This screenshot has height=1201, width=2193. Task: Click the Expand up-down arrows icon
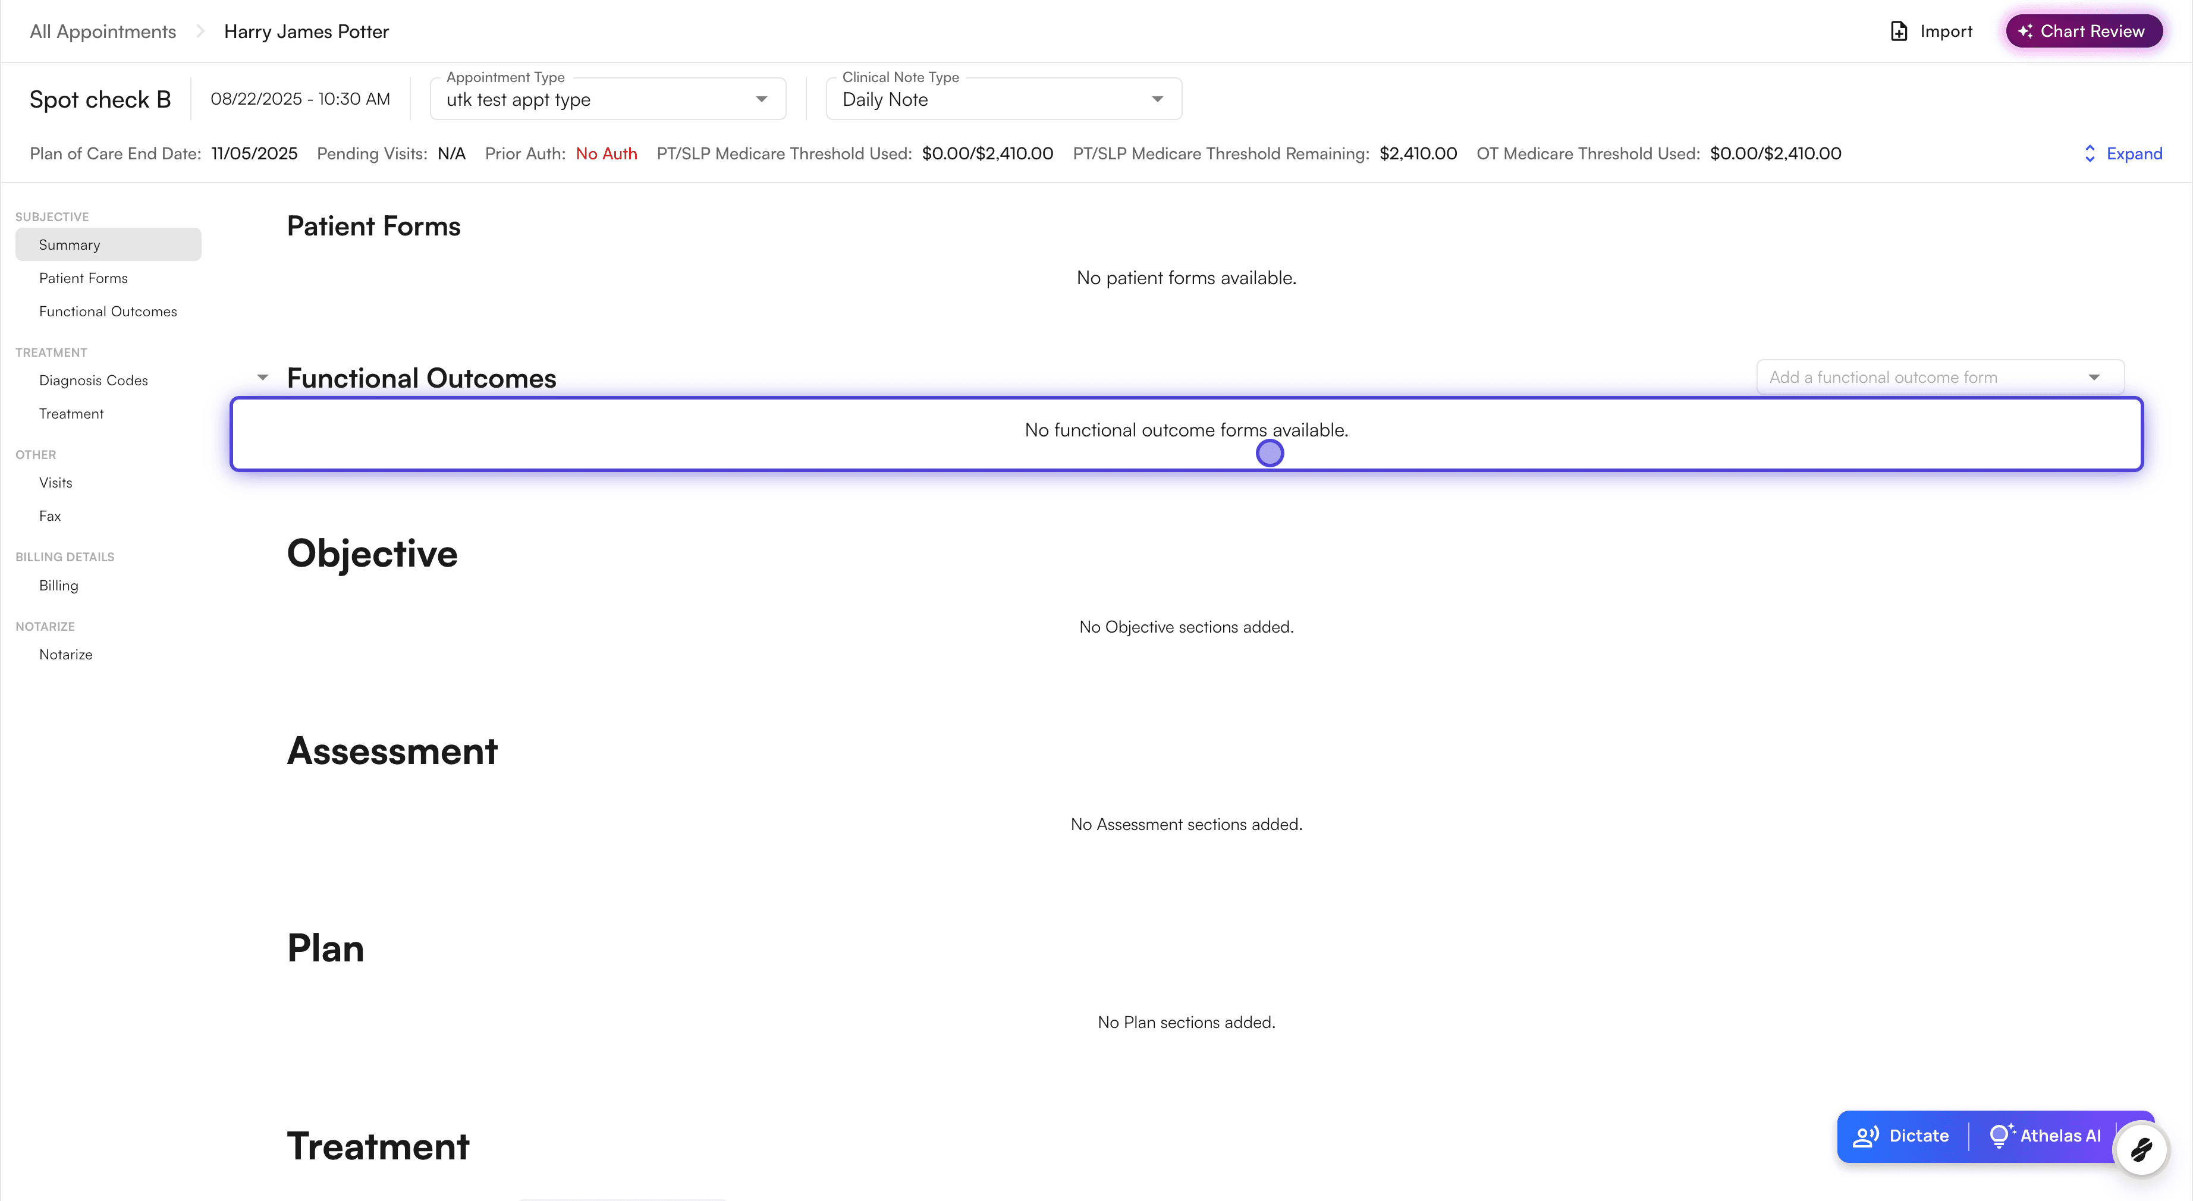pos(2089,154)
